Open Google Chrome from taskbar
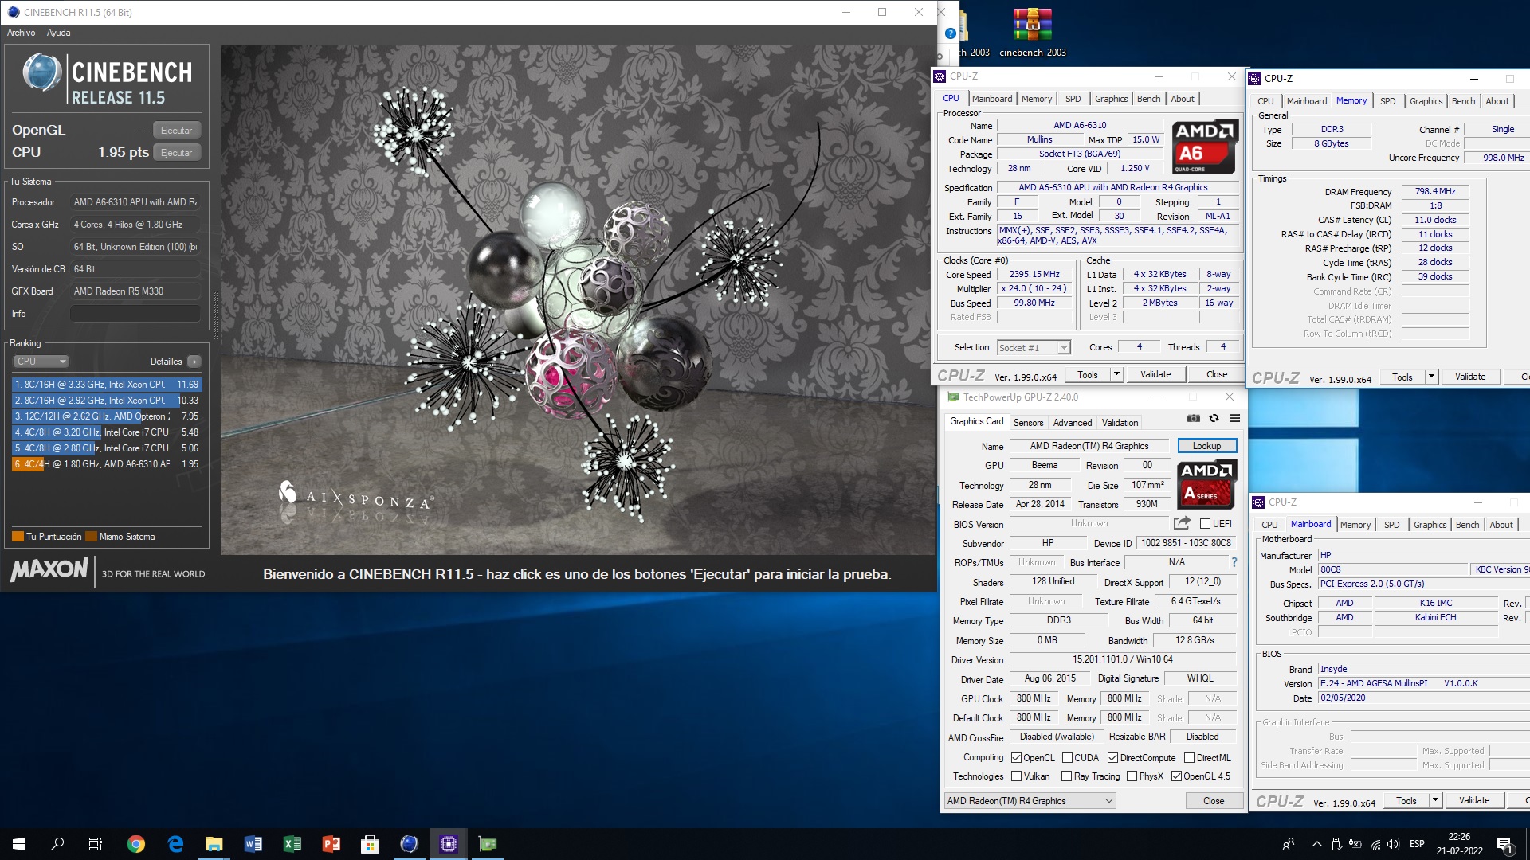The width and height of the screenshot is (1530, 860). click(136, 844)
